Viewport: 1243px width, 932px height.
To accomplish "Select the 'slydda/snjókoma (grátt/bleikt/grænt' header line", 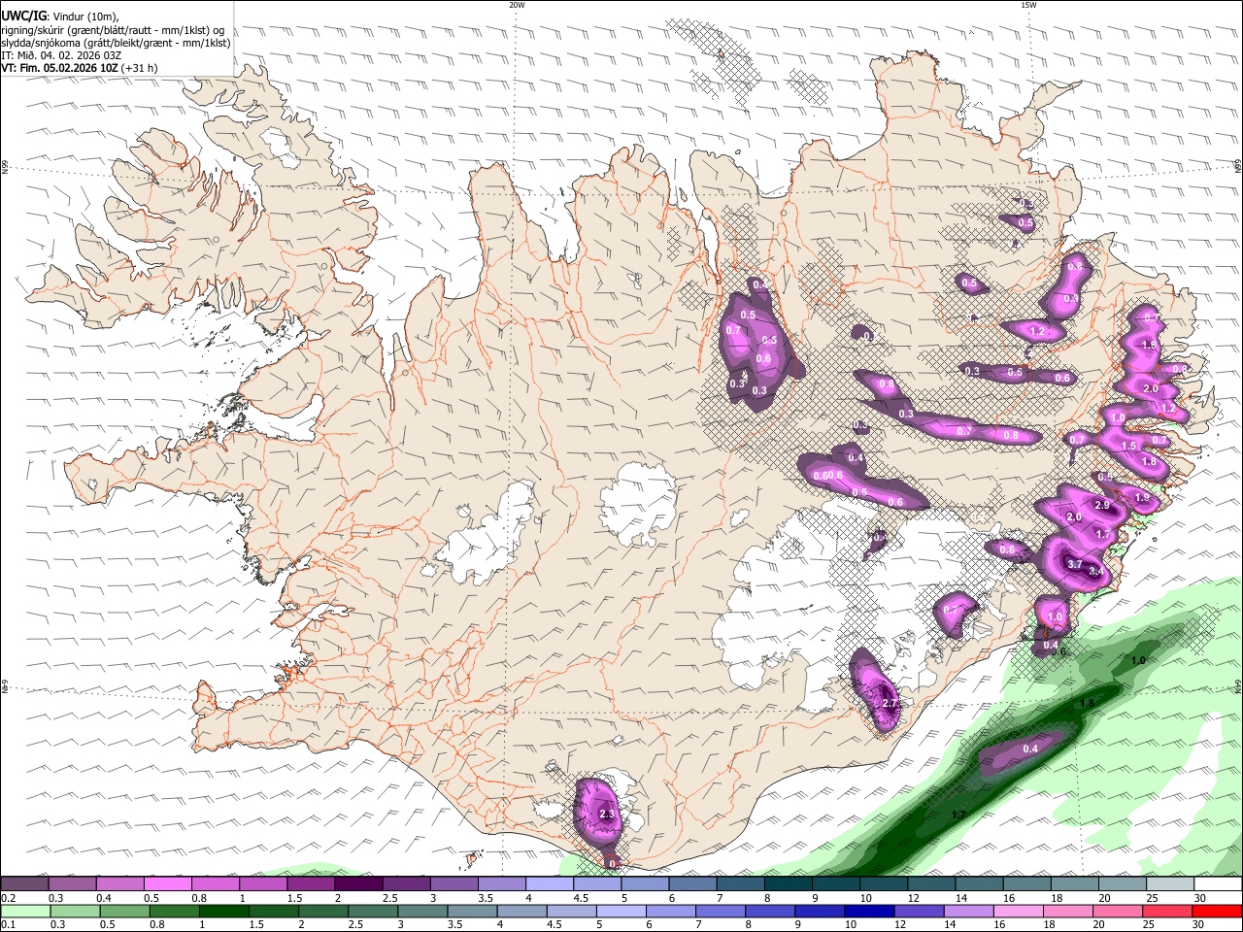I will 116,43.
